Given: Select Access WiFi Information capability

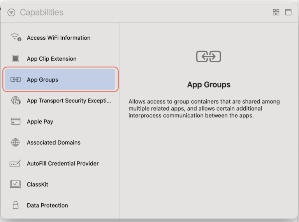Looking at the screenshot, I should point(58,38).
